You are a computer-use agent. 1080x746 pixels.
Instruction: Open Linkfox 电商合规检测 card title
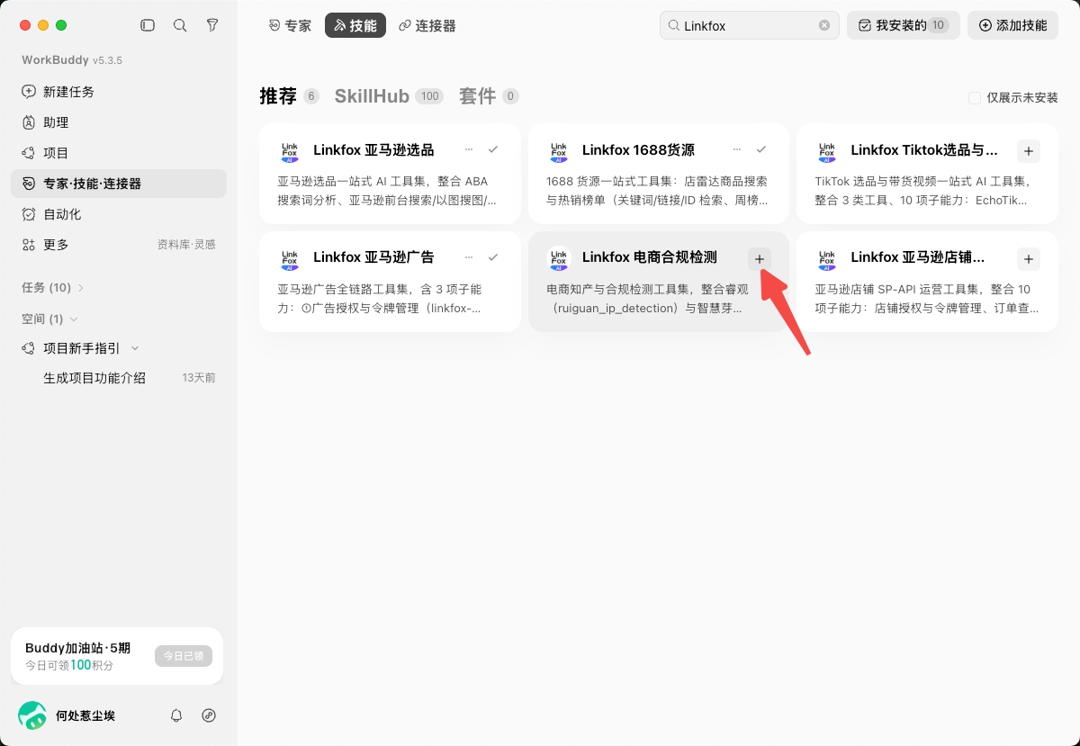pyautogui.click(x=650, y=257)
